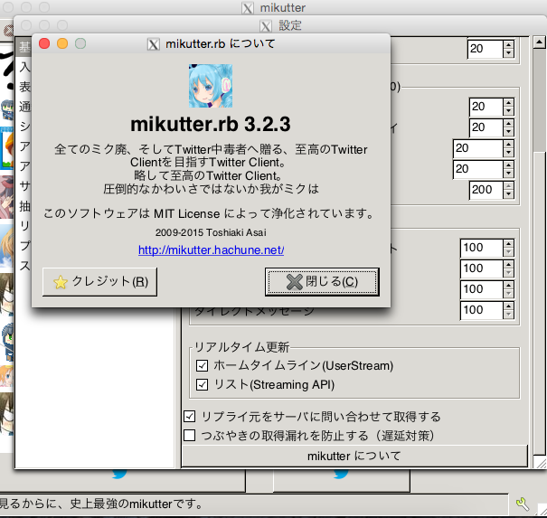Select the 抽 category in settings sidebar
547x518 pixels.
click(x=24, y=206)
